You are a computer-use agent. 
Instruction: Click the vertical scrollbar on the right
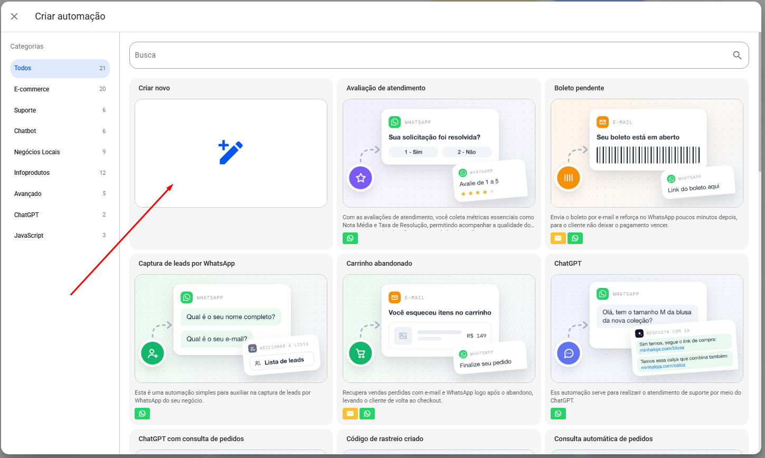tap(760, 103)
